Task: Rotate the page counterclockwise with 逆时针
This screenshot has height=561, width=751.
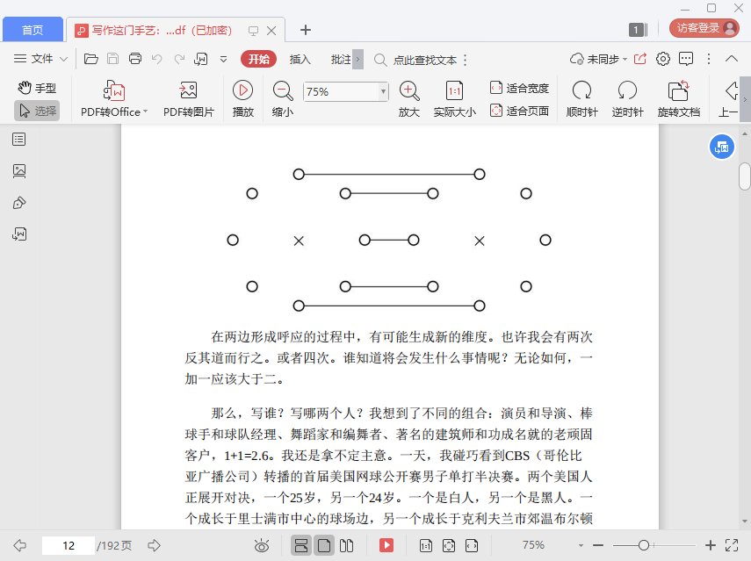Action: [x=627, y=90]
